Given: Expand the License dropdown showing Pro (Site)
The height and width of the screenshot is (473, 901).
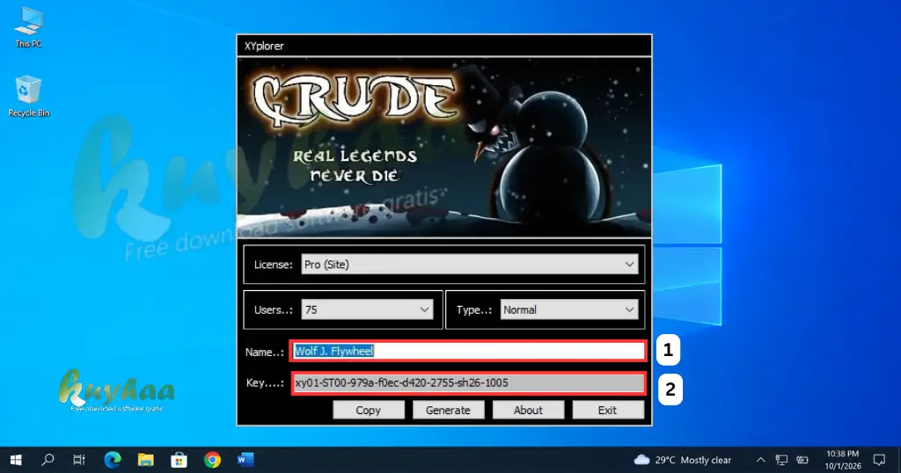Looking at the screenshot, I should [x=470, y=265].
